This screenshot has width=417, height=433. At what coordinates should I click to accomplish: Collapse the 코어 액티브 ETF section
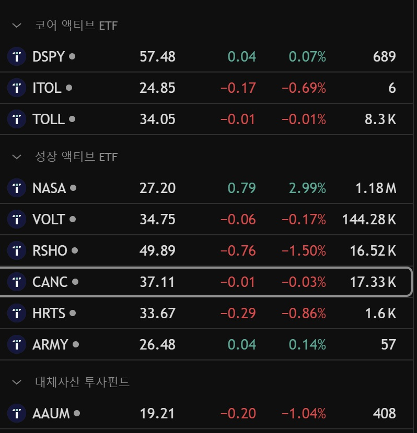17,26
